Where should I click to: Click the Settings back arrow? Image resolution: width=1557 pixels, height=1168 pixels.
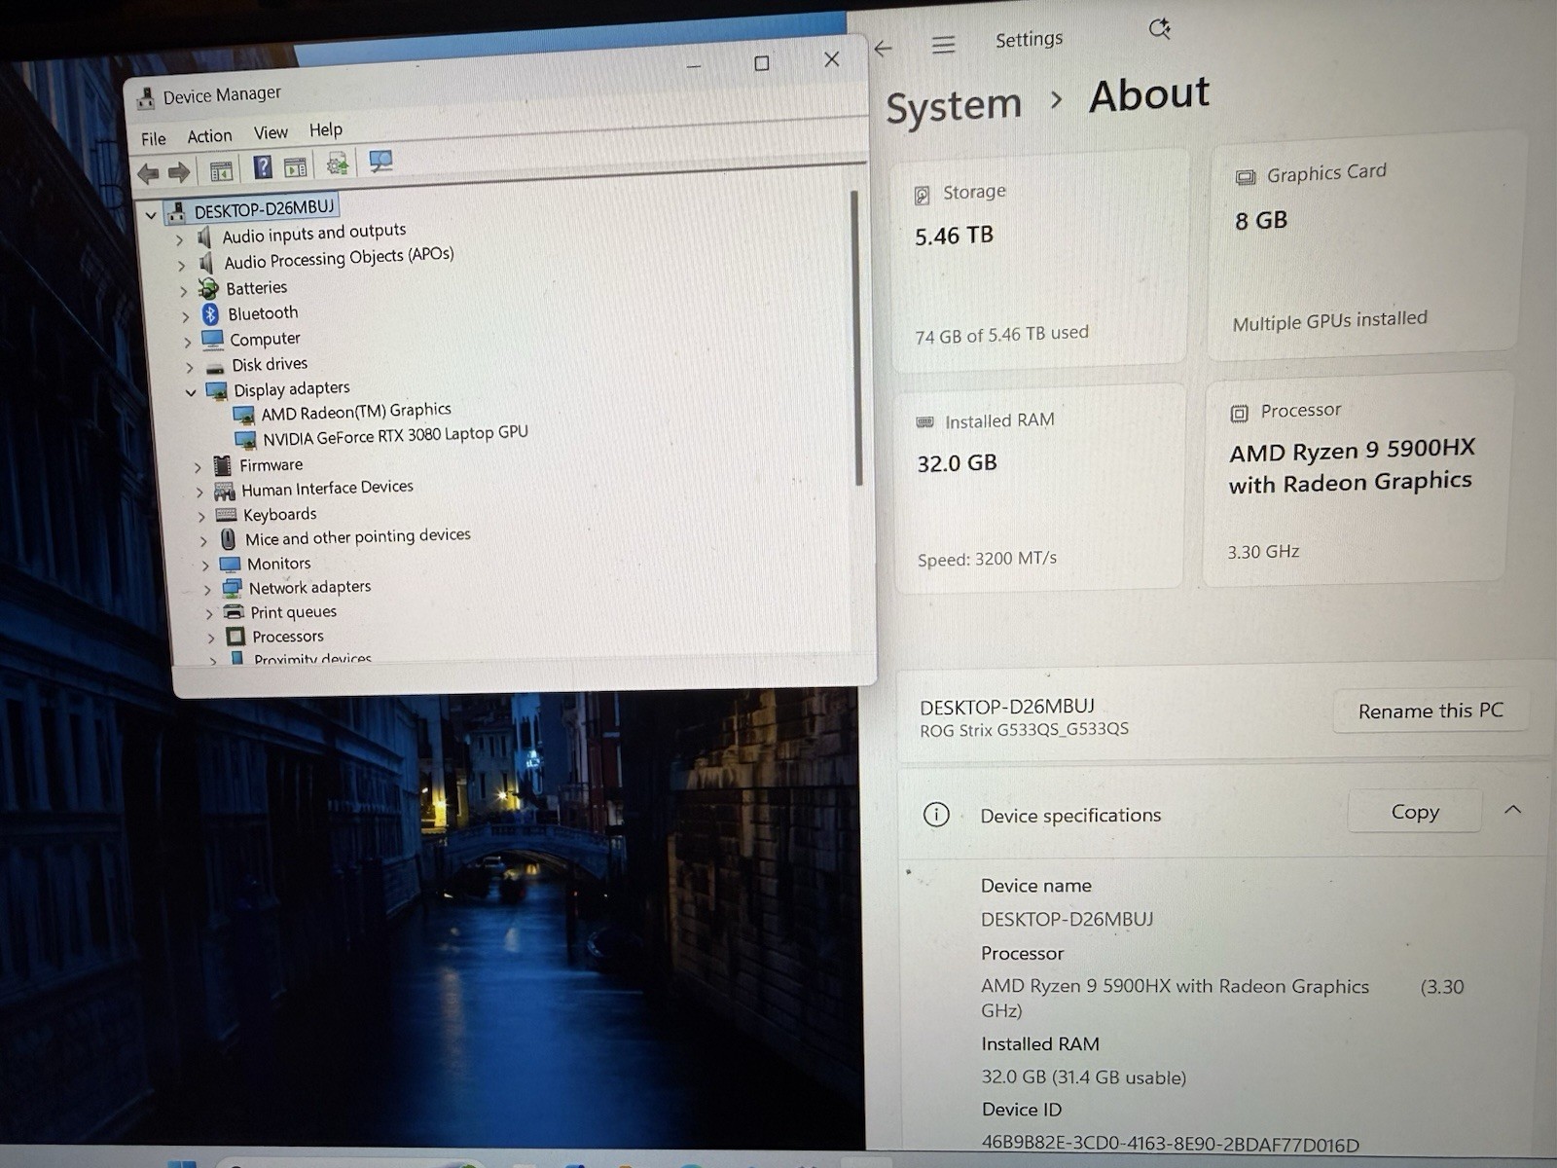(883, 48)
